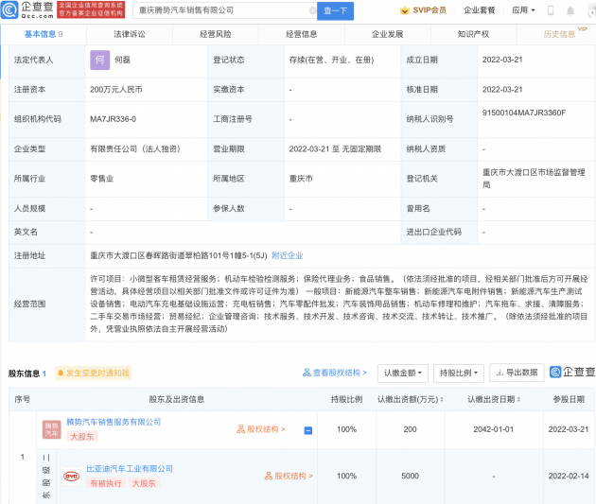Click 企业套餐 in header
The width and height of the screenshot is (596, 504).
pyautogui.click(x=480, y=10)
